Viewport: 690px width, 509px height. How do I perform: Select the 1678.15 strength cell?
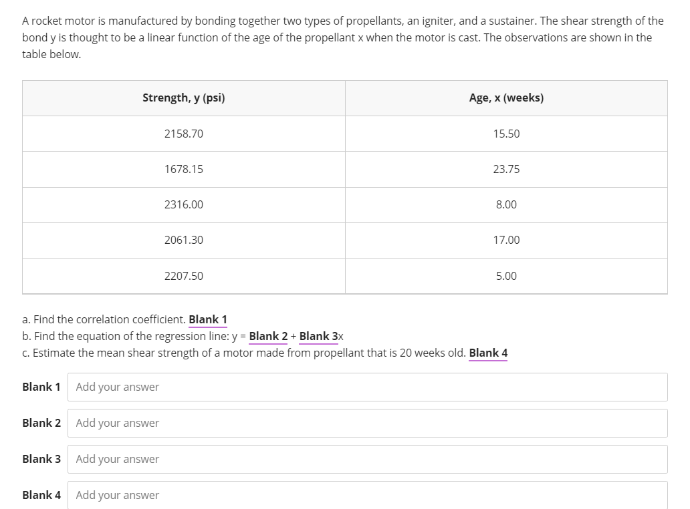pyautogui.click(x=184, y=170)
